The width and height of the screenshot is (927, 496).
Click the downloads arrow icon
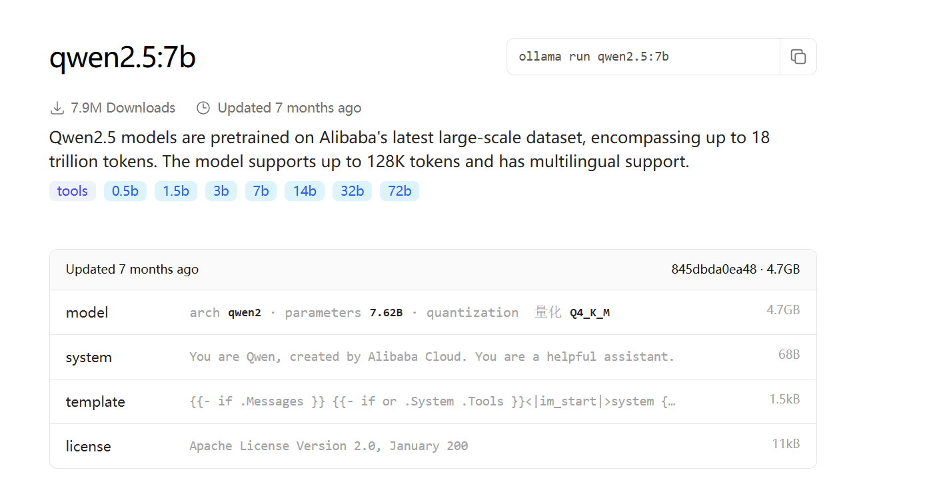tap(57, 108)
